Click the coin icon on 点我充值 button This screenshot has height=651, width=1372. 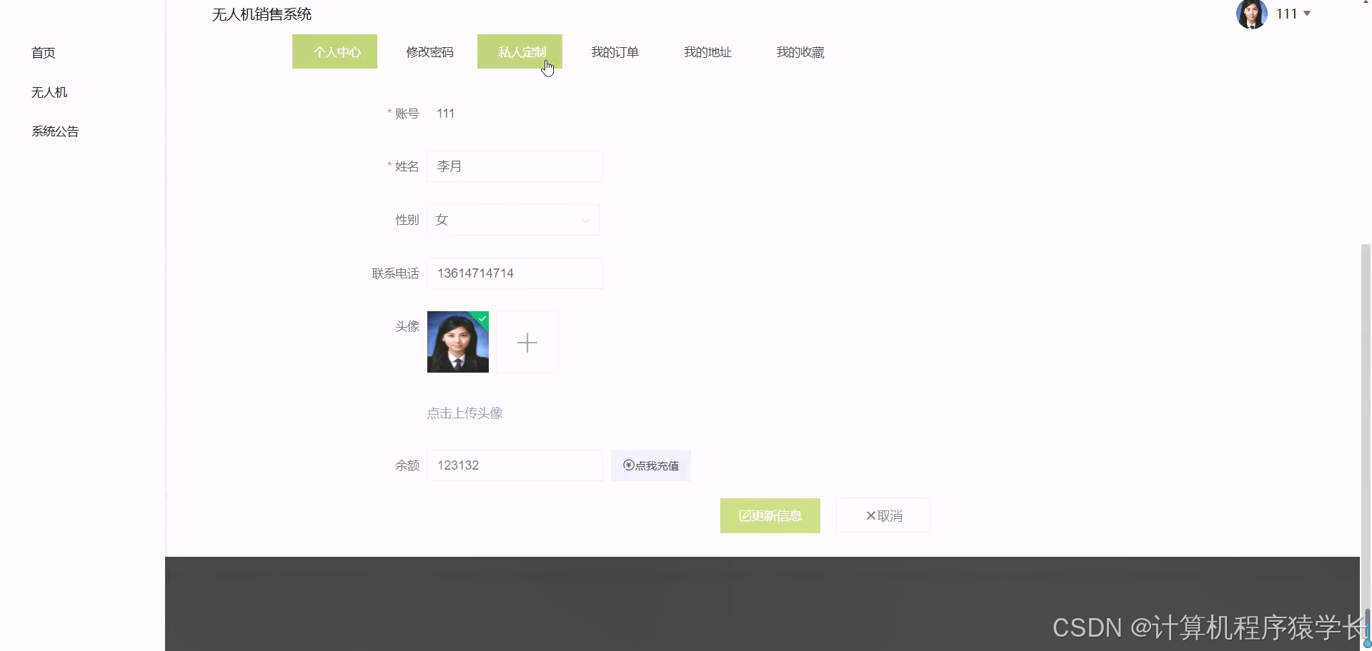click(627, 465)
